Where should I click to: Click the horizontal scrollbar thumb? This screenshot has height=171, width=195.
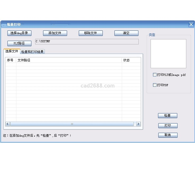(72, 124)
